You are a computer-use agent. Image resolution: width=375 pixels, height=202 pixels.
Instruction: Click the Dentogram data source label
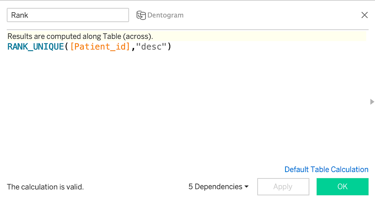(165, 15)
